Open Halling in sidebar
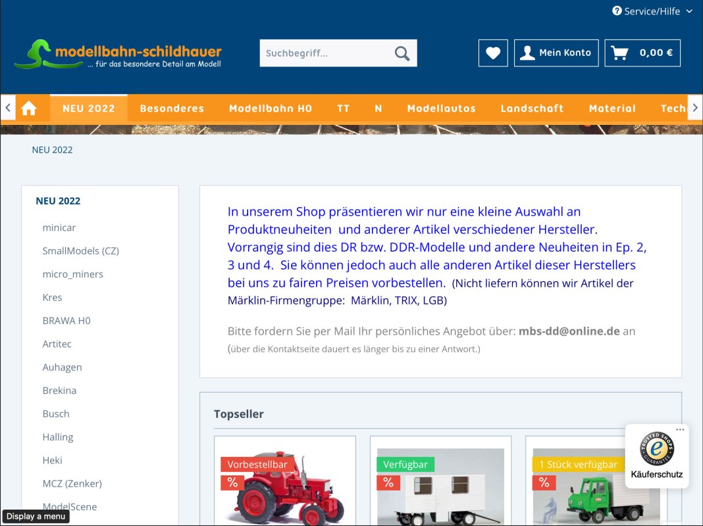The height and width of the screenshot is (526, 703). click(58, 437)
